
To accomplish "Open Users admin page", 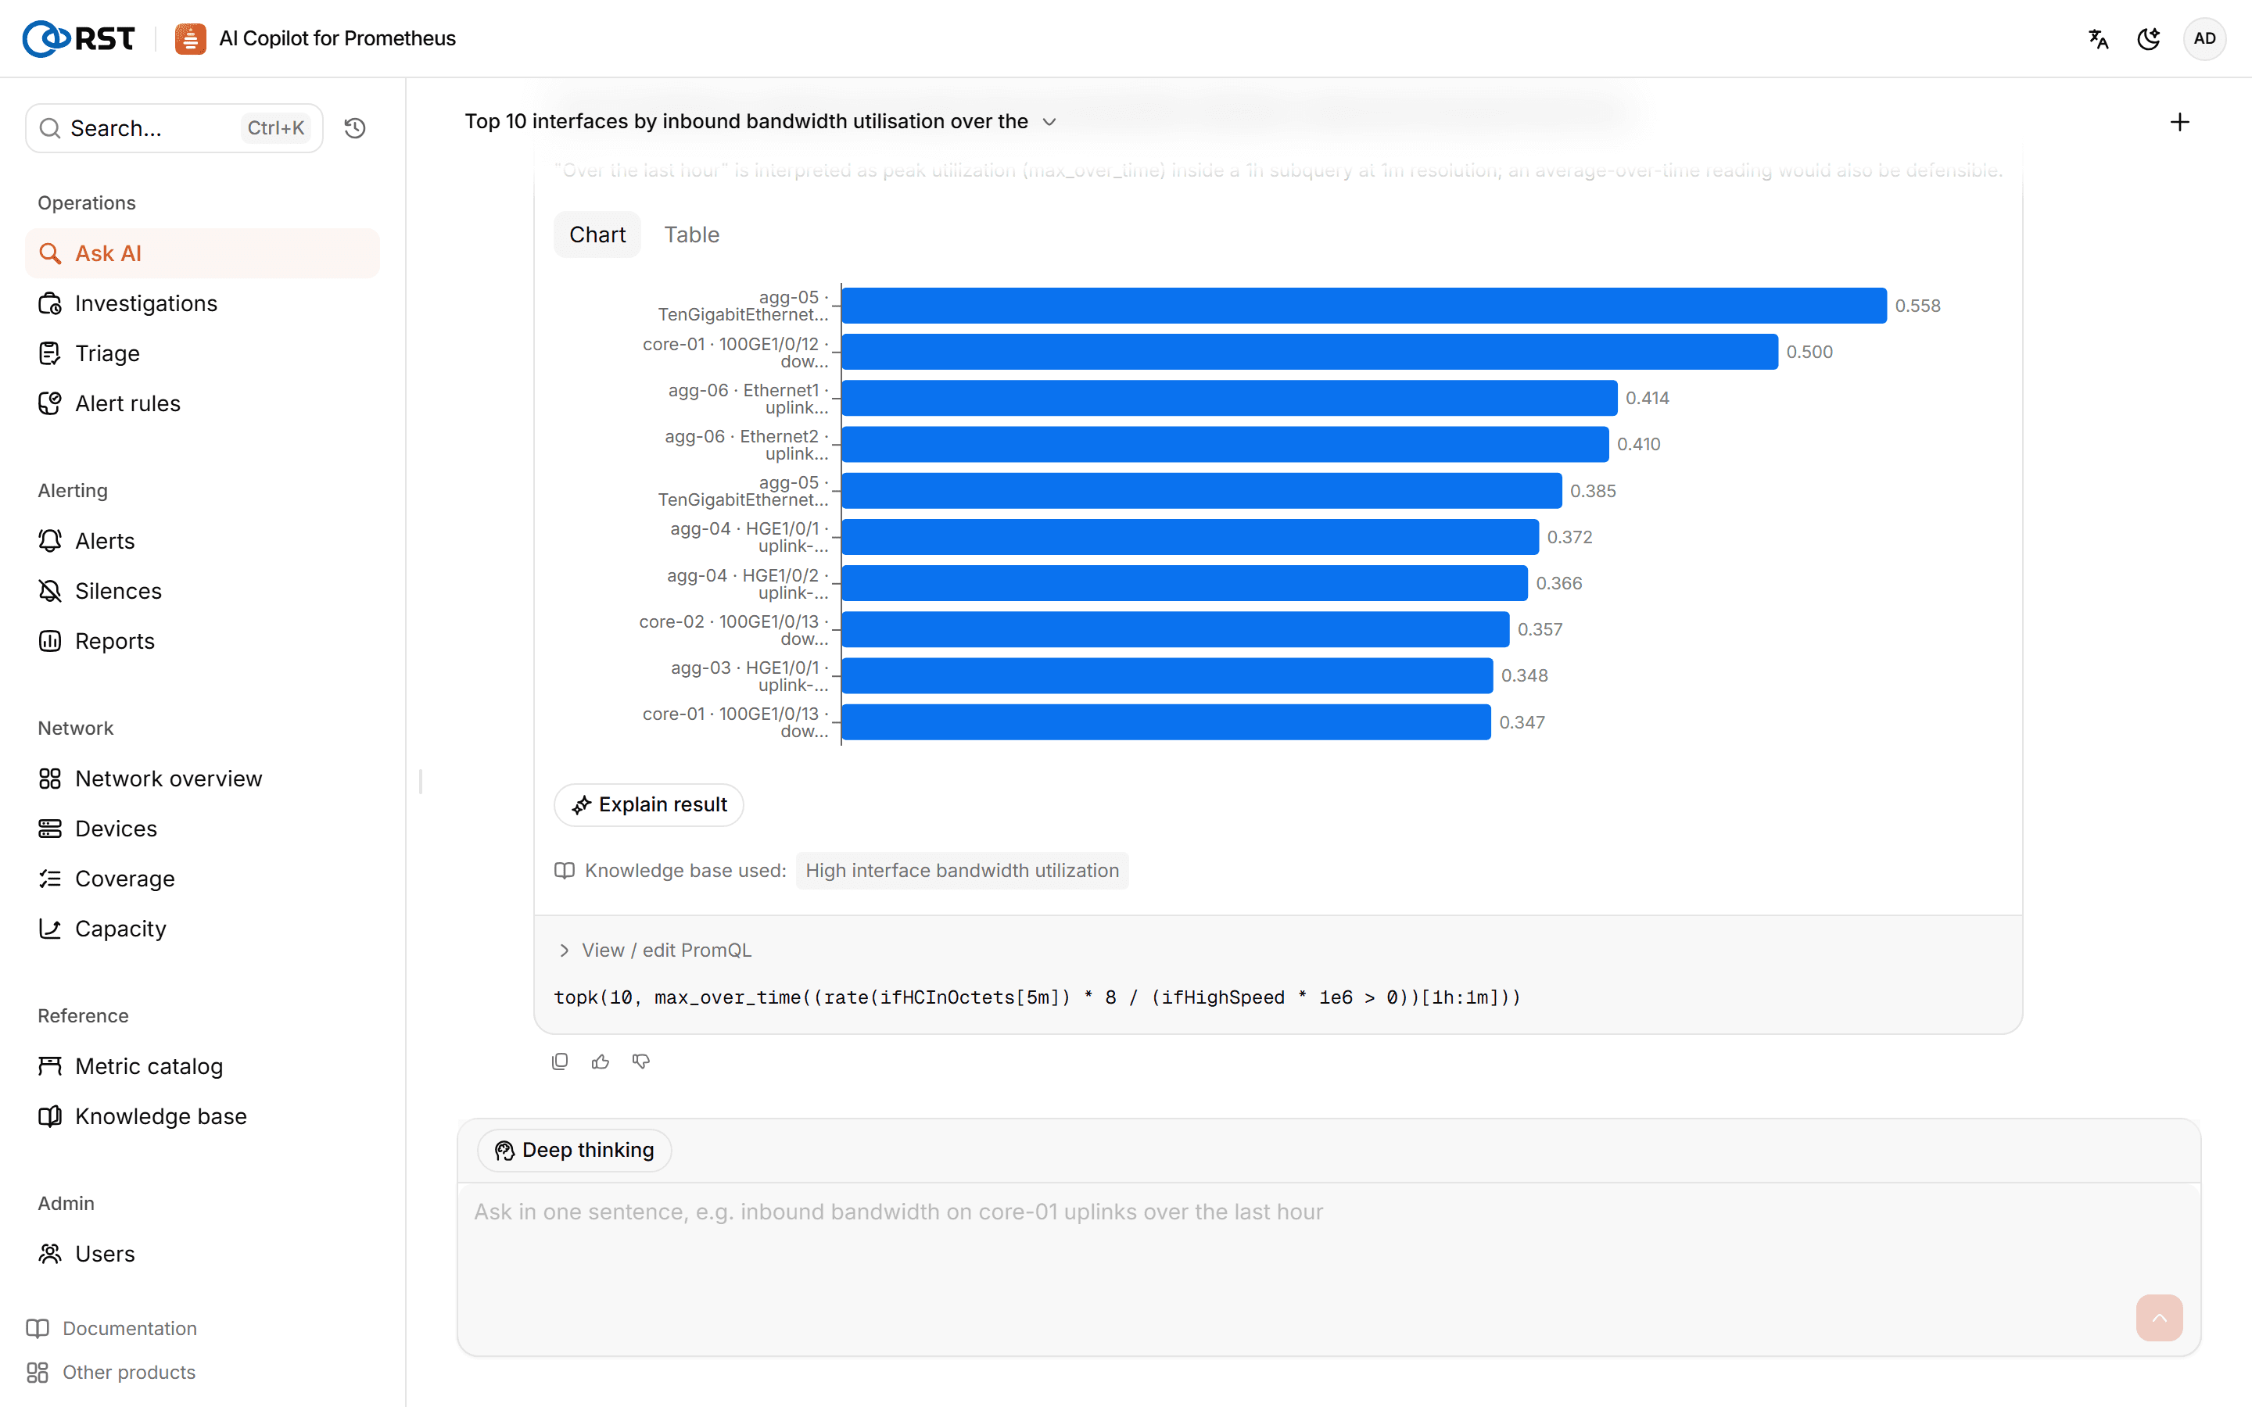I will (202, 1254).
